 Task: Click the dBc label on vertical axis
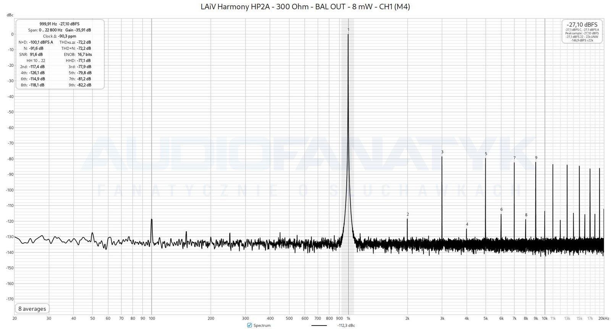point(10,15)
